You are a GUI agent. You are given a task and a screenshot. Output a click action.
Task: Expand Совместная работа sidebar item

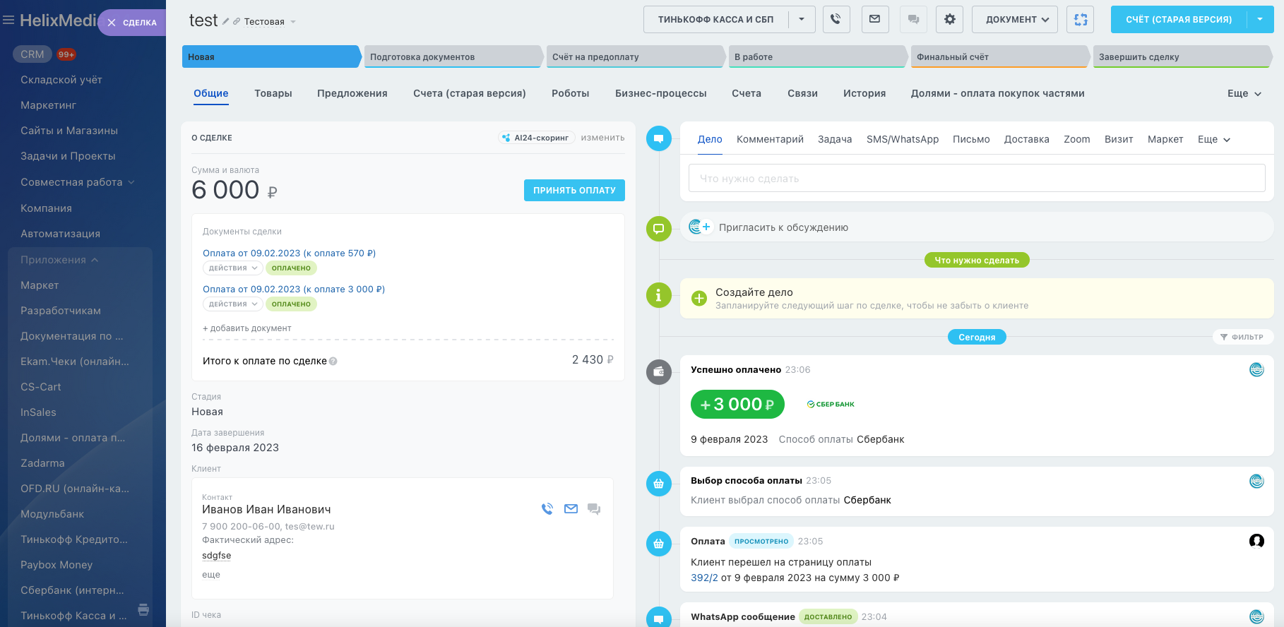point(78,182)
